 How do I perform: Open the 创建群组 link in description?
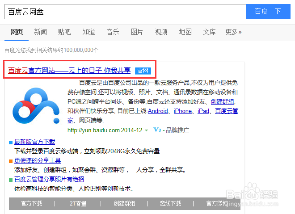[x=223, y=101]
